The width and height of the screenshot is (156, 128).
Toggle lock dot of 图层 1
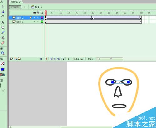tap(38, 22)
